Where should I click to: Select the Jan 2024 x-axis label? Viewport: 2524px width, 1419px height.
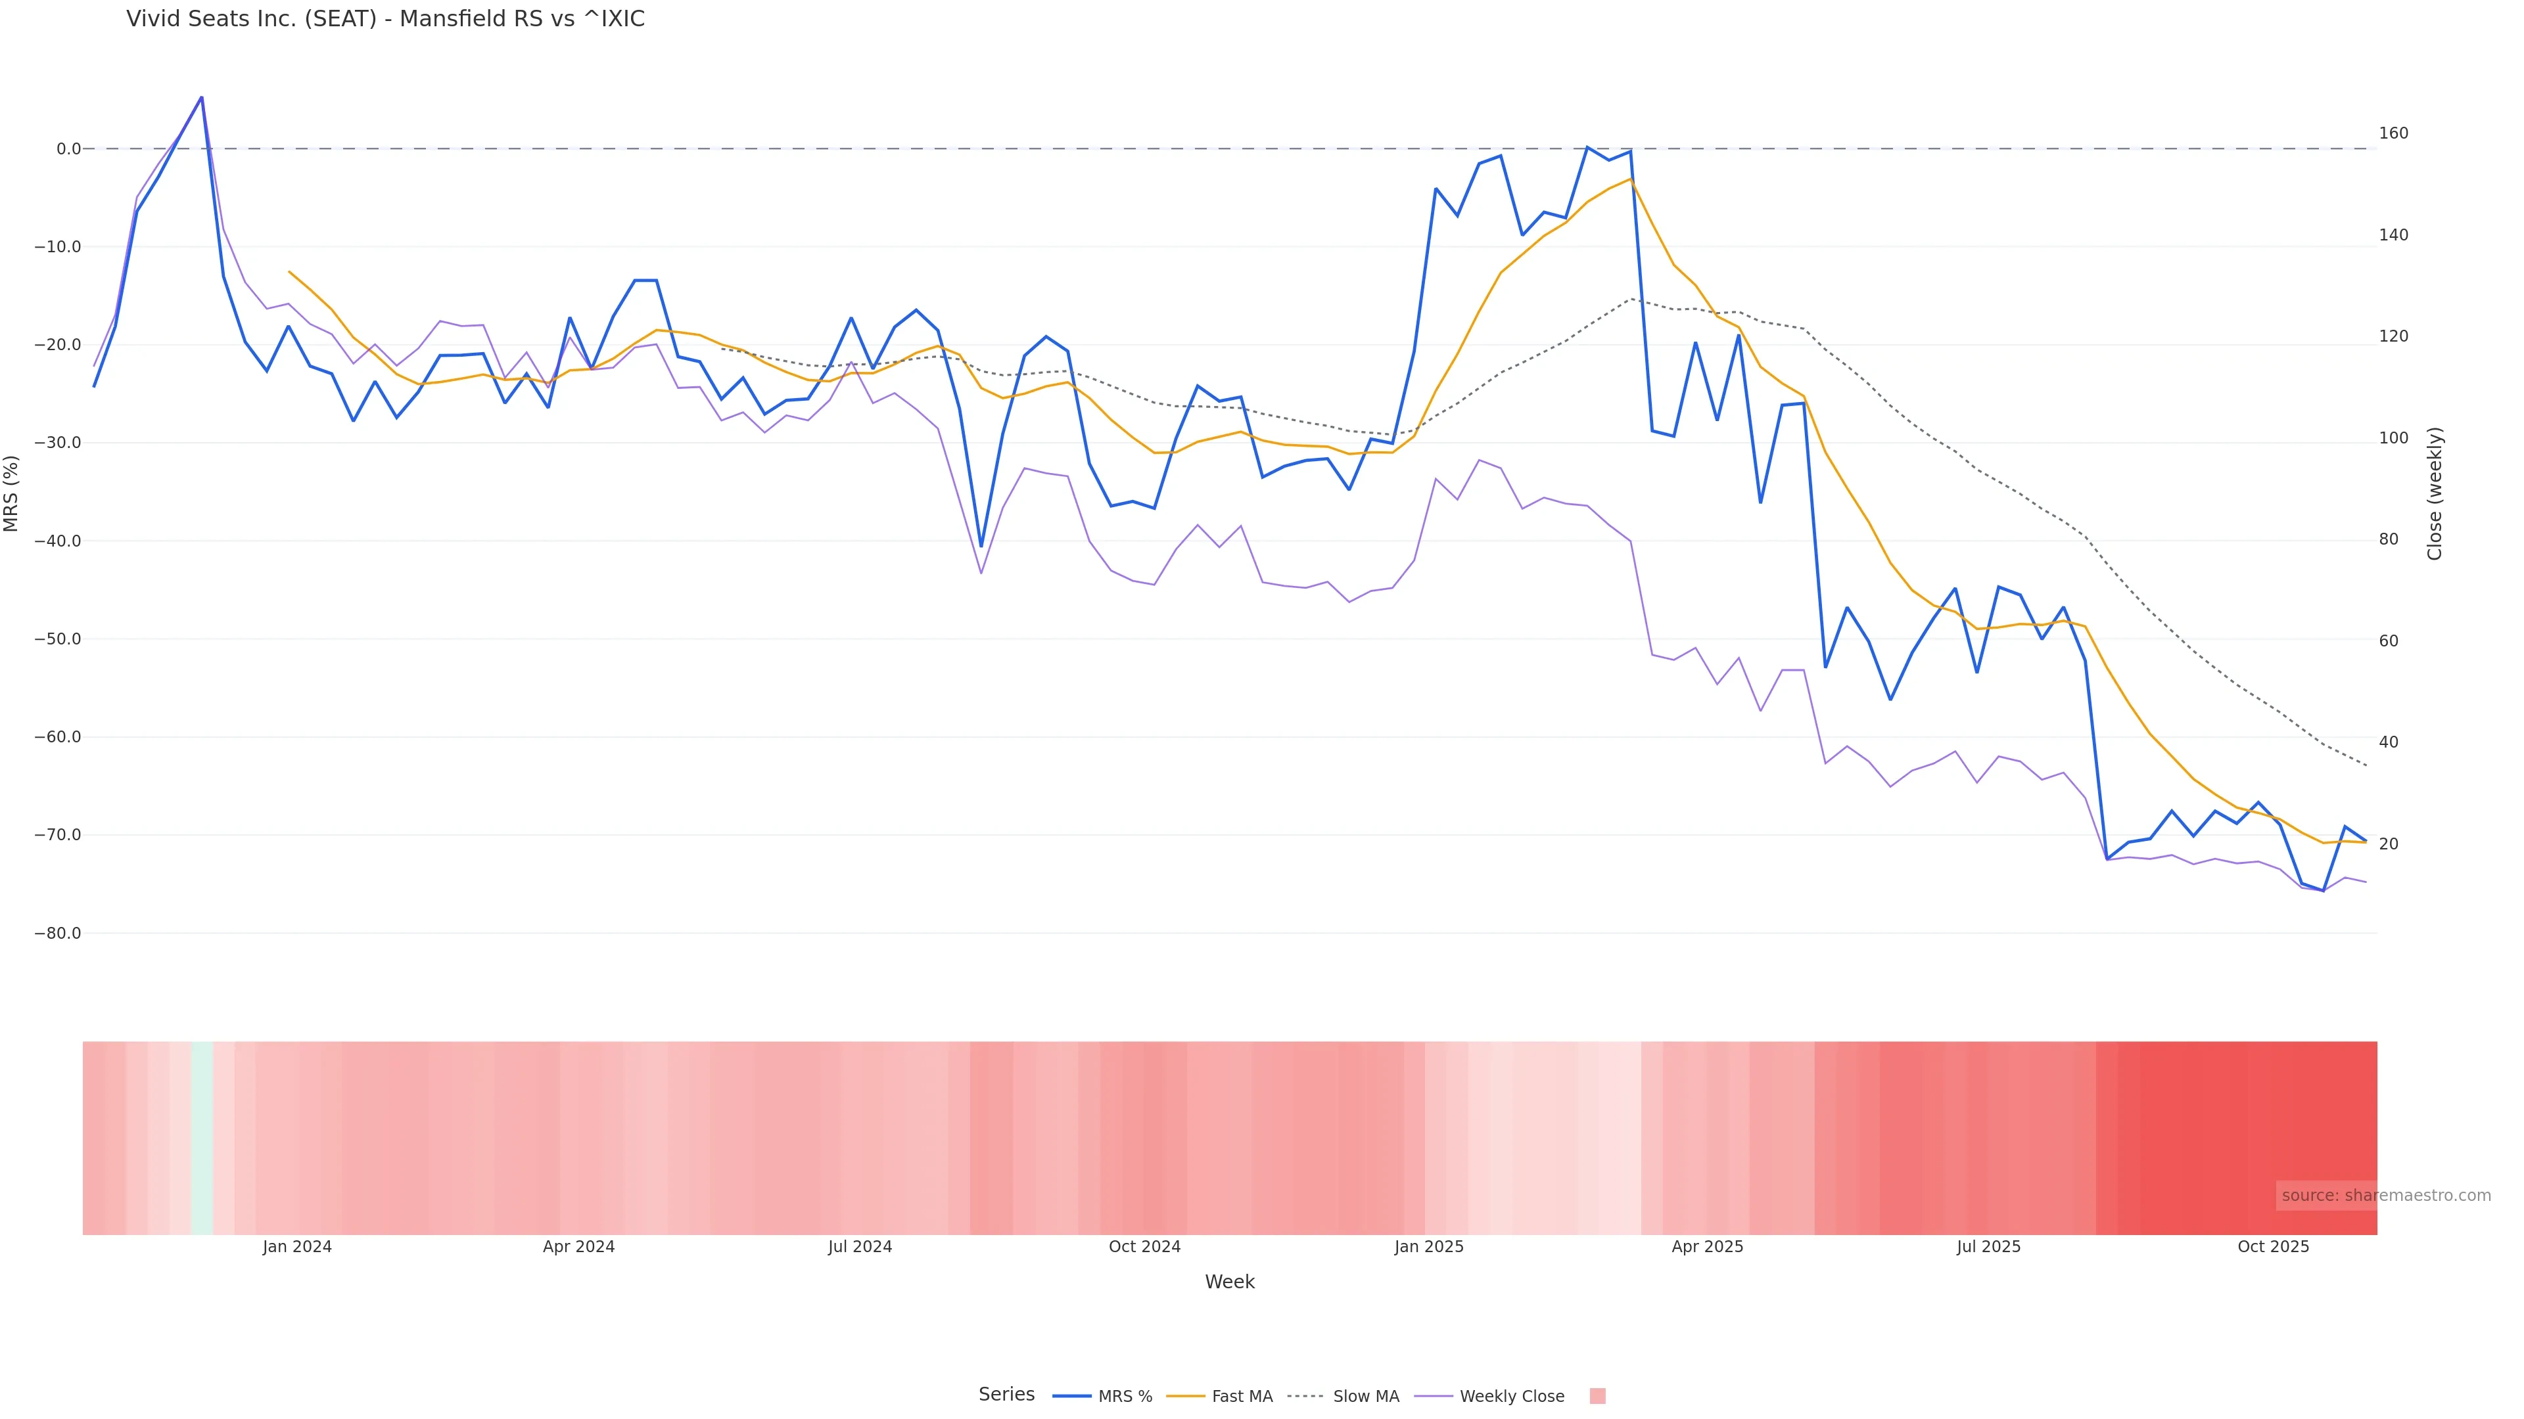[x=297, y=1248]
